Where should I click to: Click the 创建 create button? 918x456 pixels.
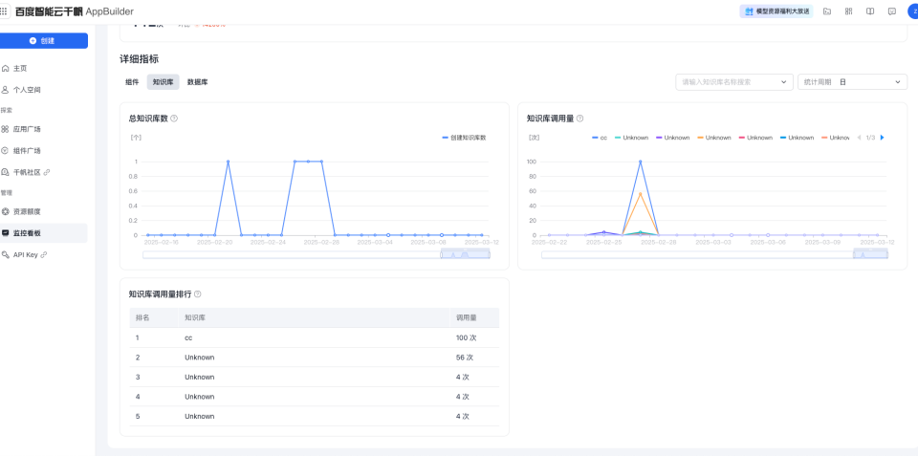click(43, 41)
